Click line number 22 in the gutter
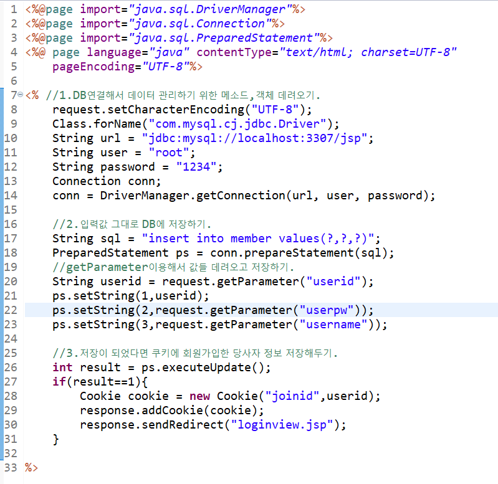 click(11, 310)
